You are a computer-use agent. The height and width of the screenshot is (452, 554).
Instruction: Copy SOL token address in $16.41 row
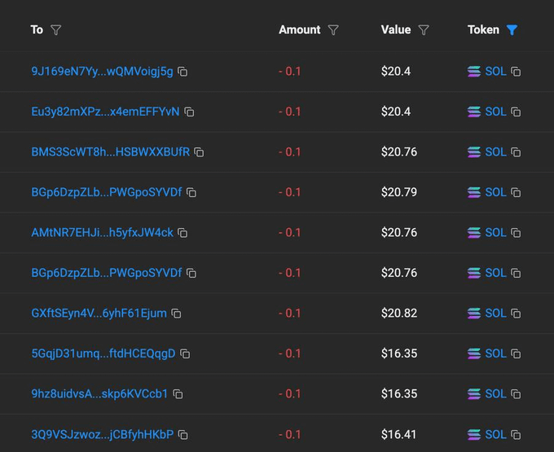516,435
